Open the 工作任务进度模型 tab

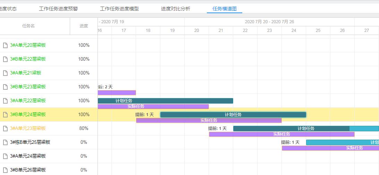[x=119, y=9]
